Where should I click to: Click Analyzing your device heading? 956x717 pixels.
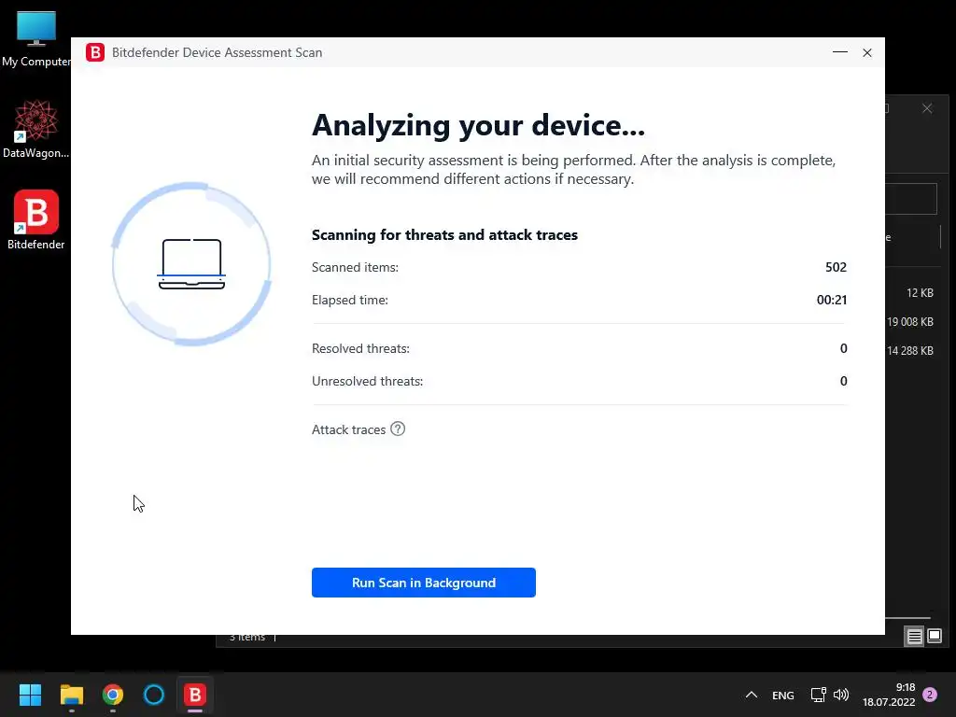478,126
